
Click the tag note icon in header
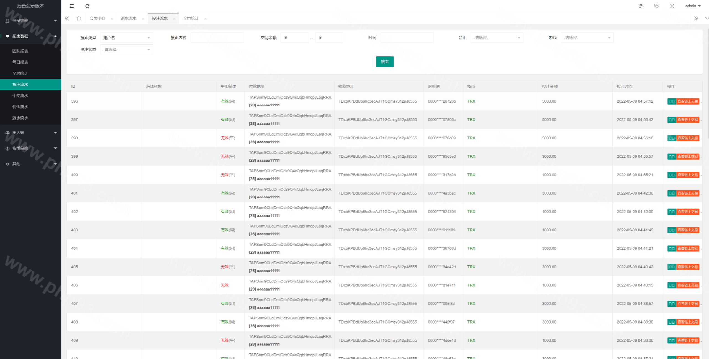pos(656,6)
